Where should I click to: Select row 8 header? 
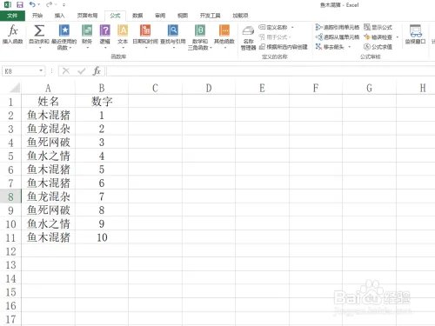(x=10, y=196)
